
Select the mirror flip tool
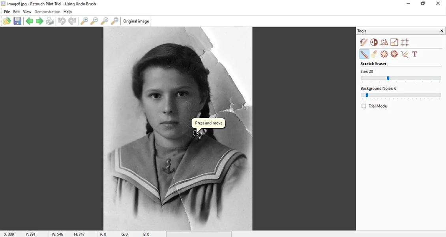point(384,42)
